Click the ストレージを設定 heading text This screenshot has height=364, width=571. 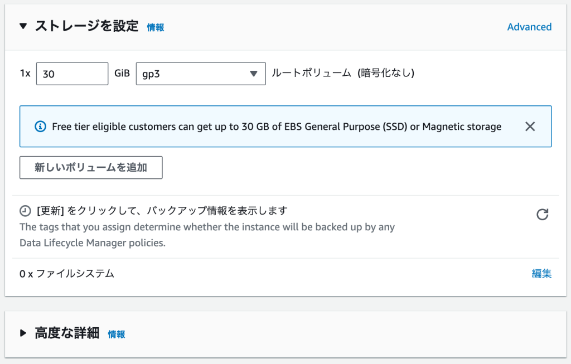point(86,26)
